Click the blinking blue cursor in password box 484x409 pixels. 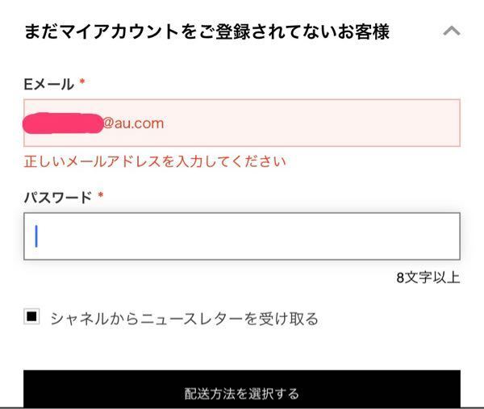[x=36, y=236]
